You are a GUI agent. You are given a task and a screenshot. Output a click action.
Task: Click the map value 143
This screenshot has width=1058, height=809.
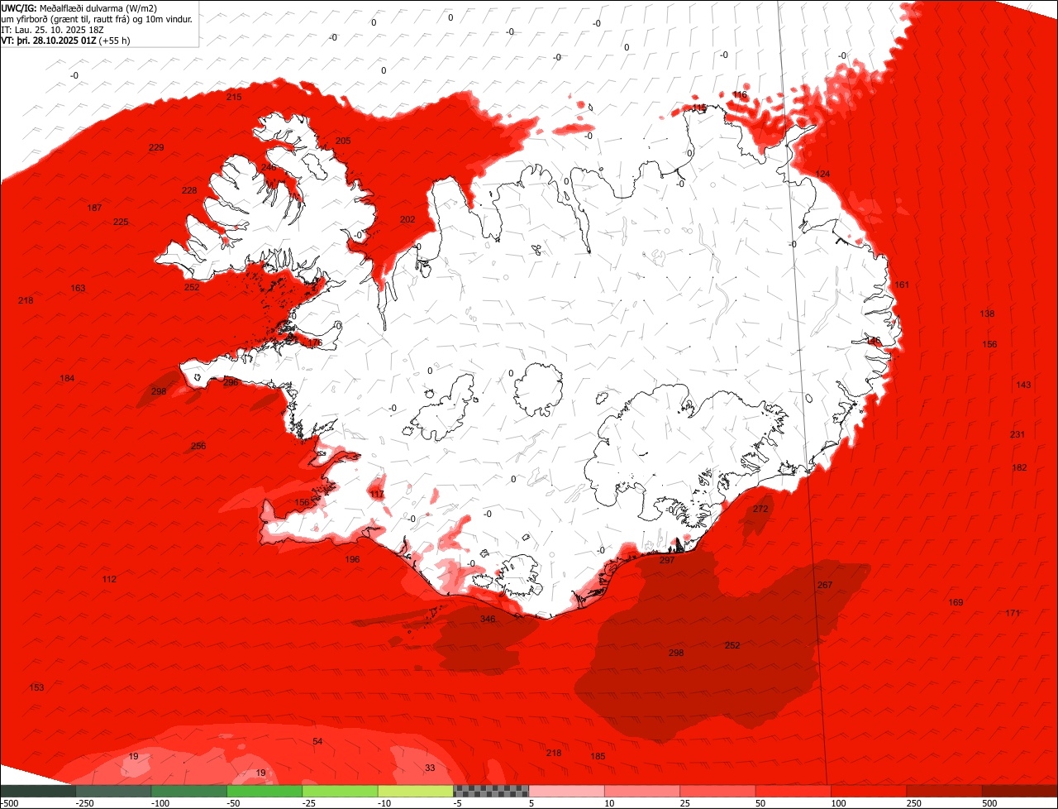click(x=1023, y=385)
